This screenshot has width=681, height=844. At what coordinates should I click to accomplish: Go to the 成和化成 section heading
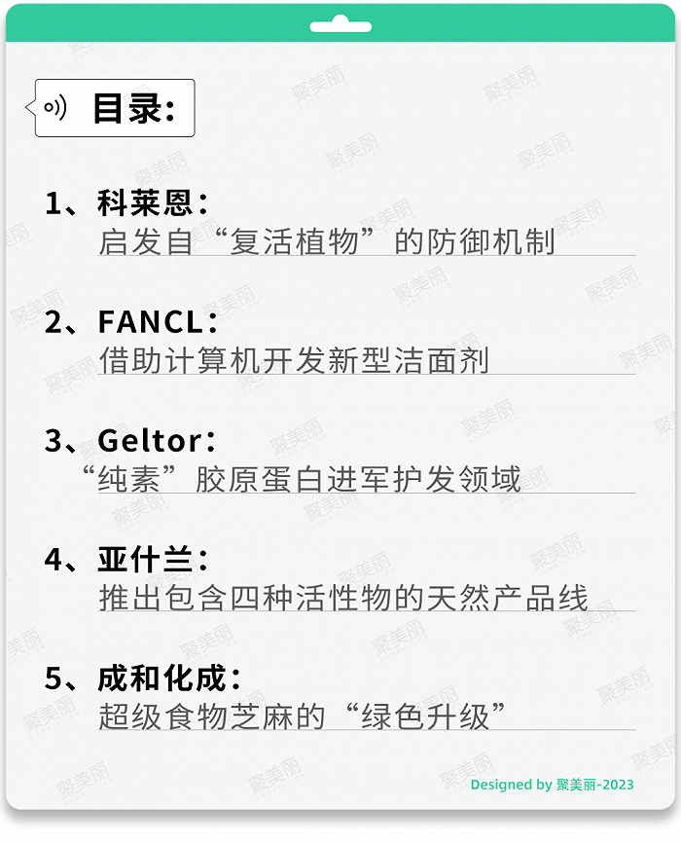coord(168,679)
